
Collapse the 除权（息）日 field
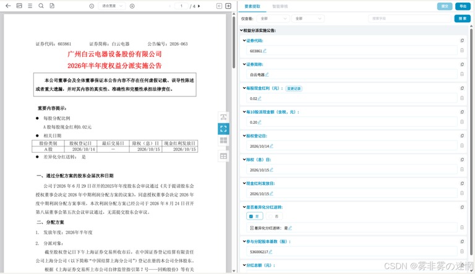(x=244, y=160)
